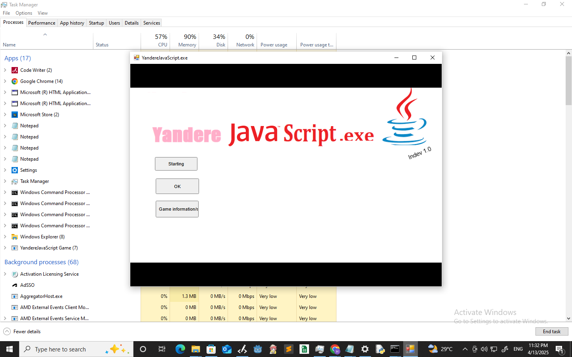Expand the Microsoft Store (2) group
The width and height of the screenshot is (572, 357).
(x=5, y=115)
